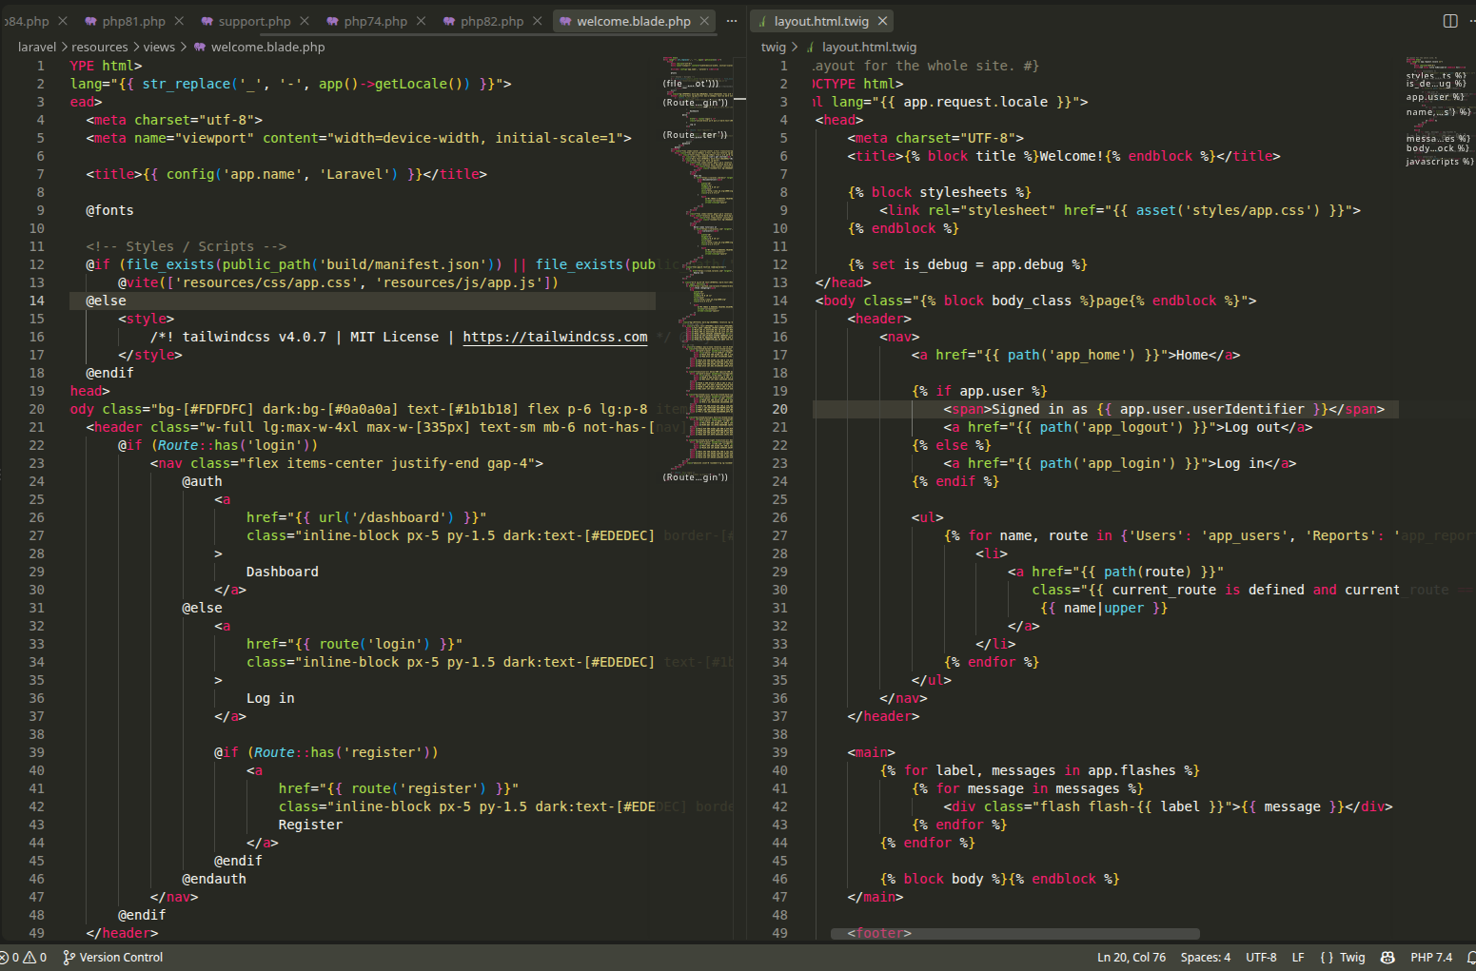Change the file encoding via 'UTF-8'

tap(1261, 958)
